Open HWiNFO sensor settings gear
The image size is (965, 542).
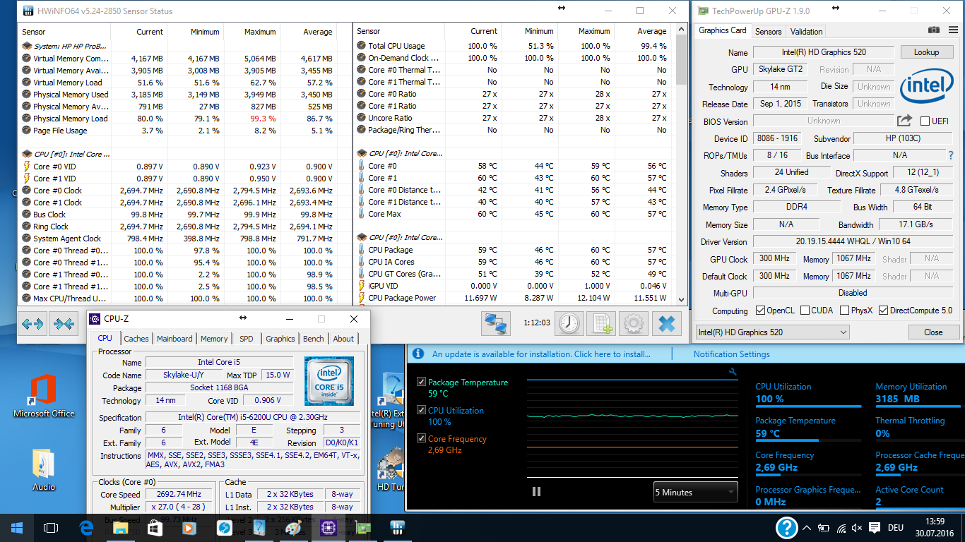pyautogui.click(x=634, y=324)
